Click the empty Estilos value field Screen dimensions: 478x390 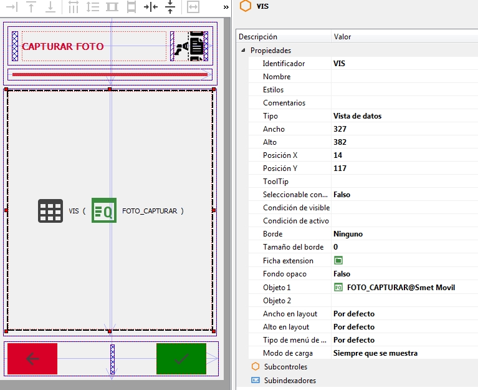pyautogui.click(x=404, y=90)
